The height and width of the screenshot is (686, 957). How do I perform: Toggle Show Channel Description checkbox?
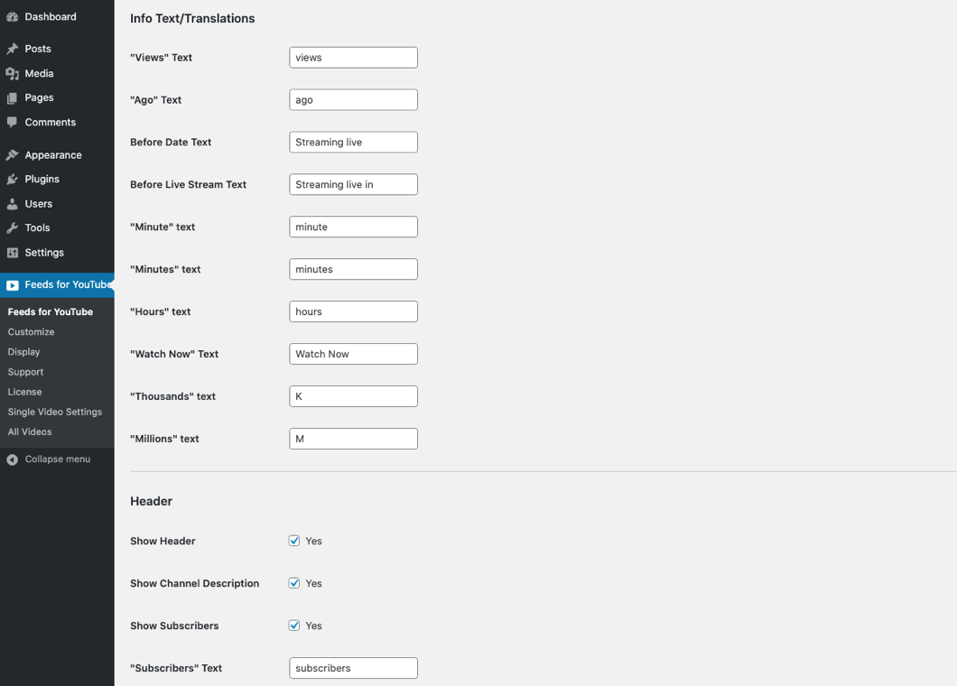tap(294, 583)
